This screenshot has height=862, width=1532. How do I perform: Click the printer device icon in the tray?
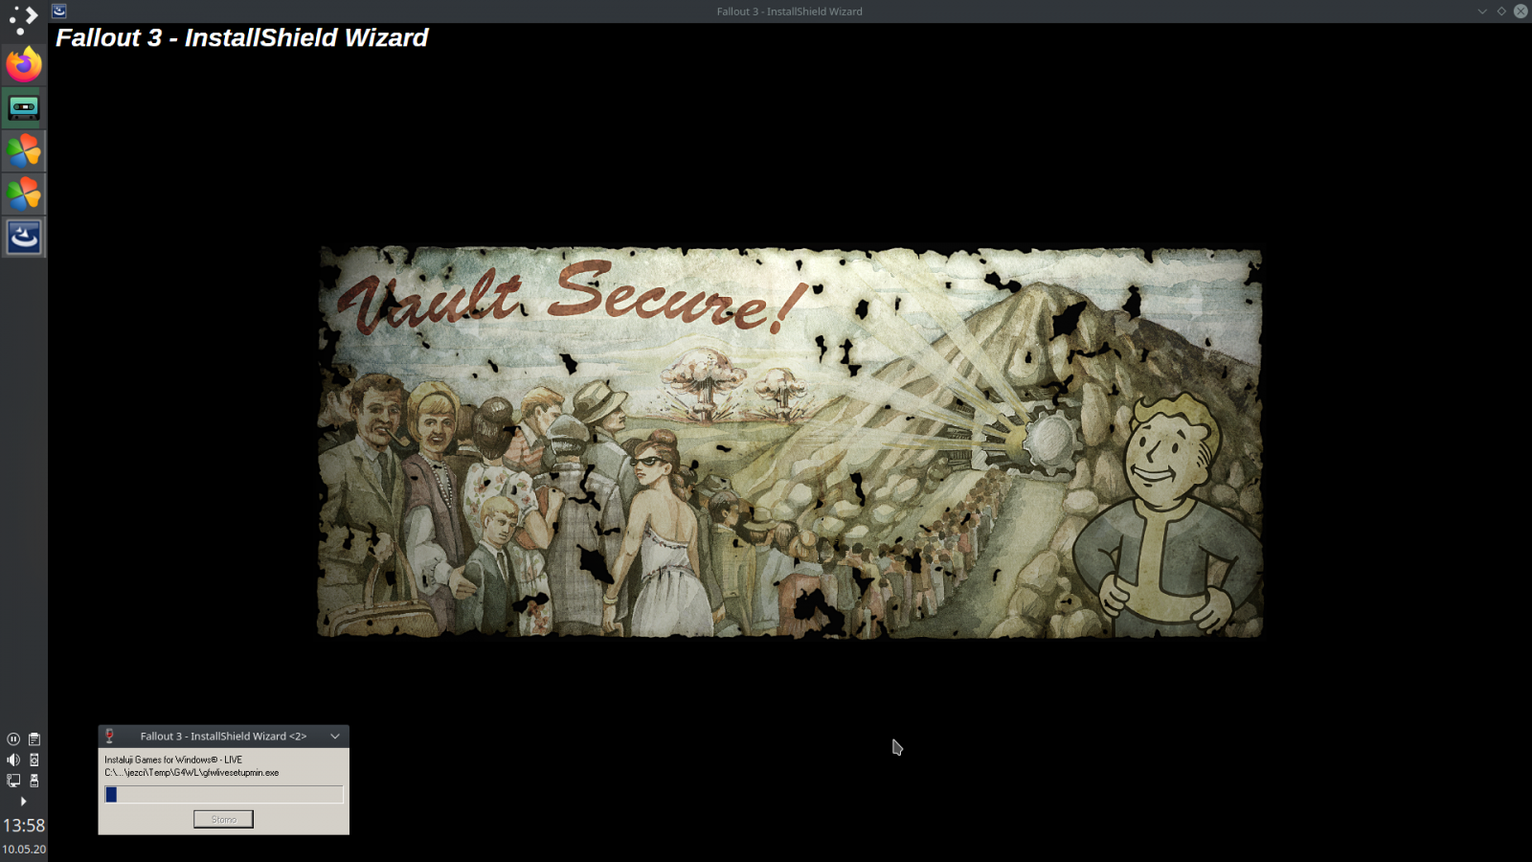pos(34,781)
